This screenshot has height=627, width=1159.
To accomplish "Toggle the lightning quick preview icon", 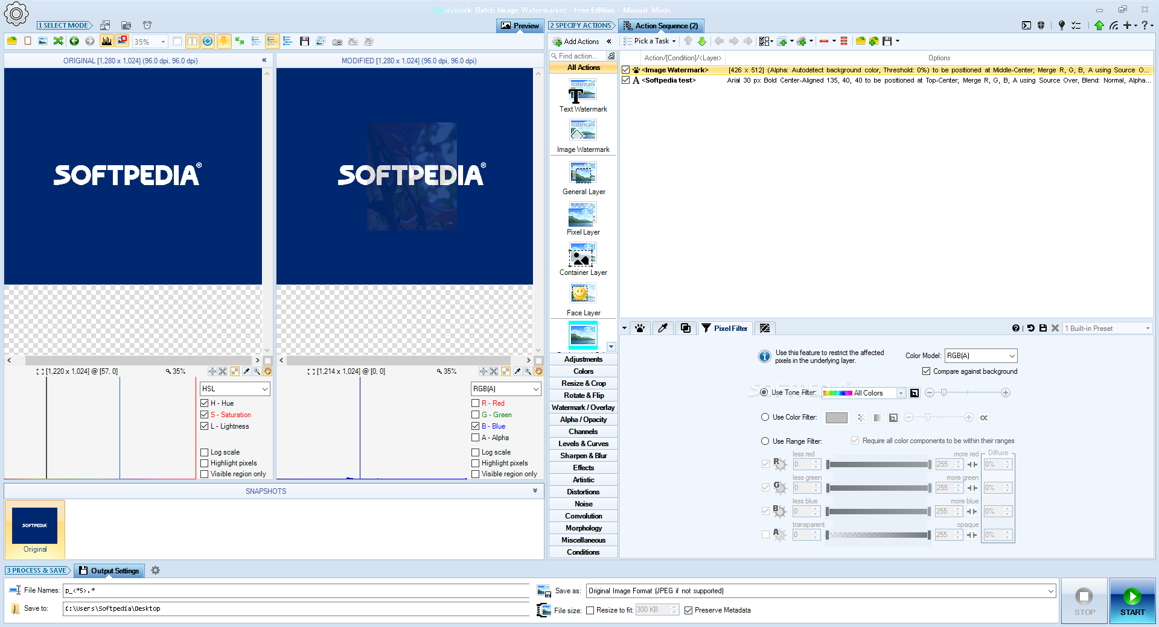I will coord(223,41).
